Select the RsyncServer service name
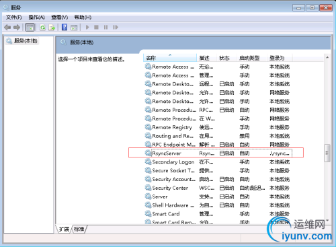Viewport: 336px width, 247px height. click(x=167, y=153)
